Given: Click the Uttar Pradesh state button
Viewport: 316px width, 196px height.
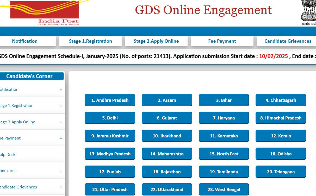Looking at the screenshot, I should click(x=110, y=189).
